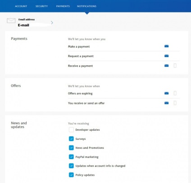This screenshot has width=191, height=183.
Task: Disable PayPal marketing checkbox
Action: click(71, 157)
